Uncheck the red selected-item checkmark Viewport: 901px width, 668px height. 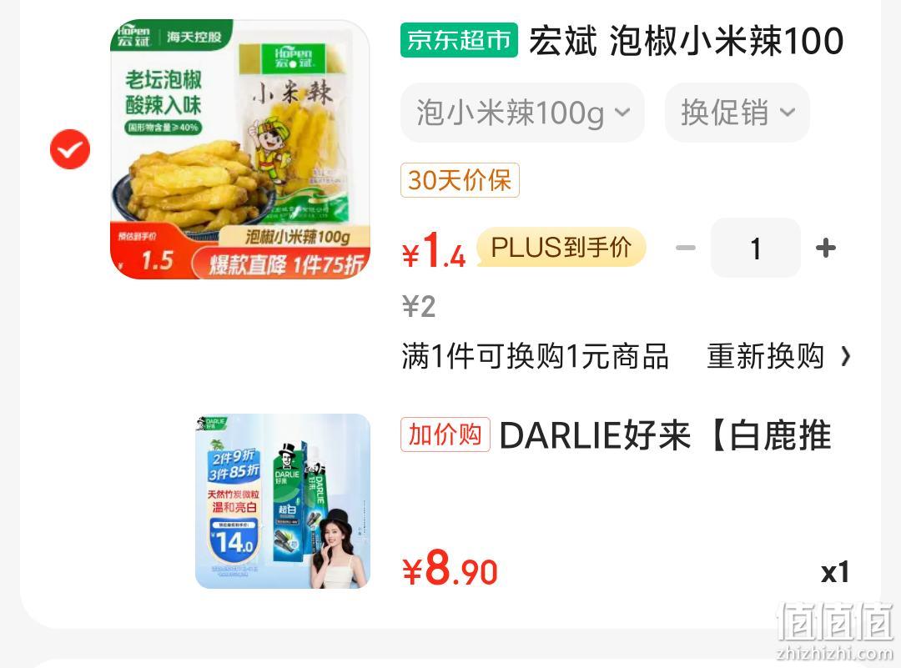point(70,149)
